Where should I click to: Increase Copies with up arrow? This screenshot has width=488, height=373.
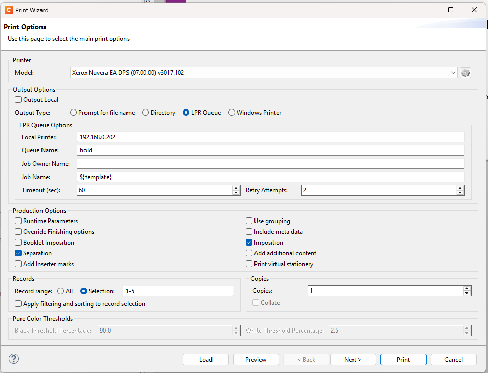tap(466, 288)
